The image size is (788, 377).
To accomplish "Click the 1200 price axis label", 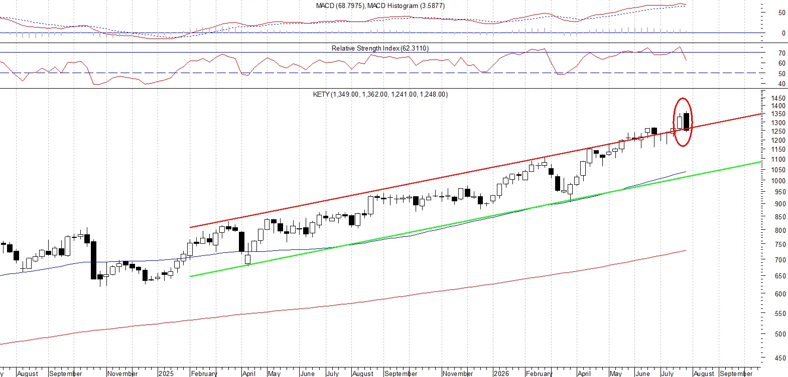I will pyautogui.click(x=778, y=141).
